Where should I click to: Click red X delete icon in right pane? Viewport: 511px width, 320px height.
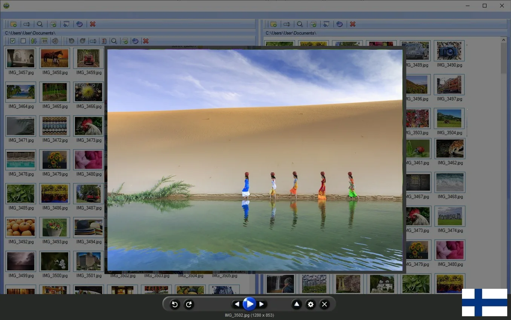[x=353, y=24]
